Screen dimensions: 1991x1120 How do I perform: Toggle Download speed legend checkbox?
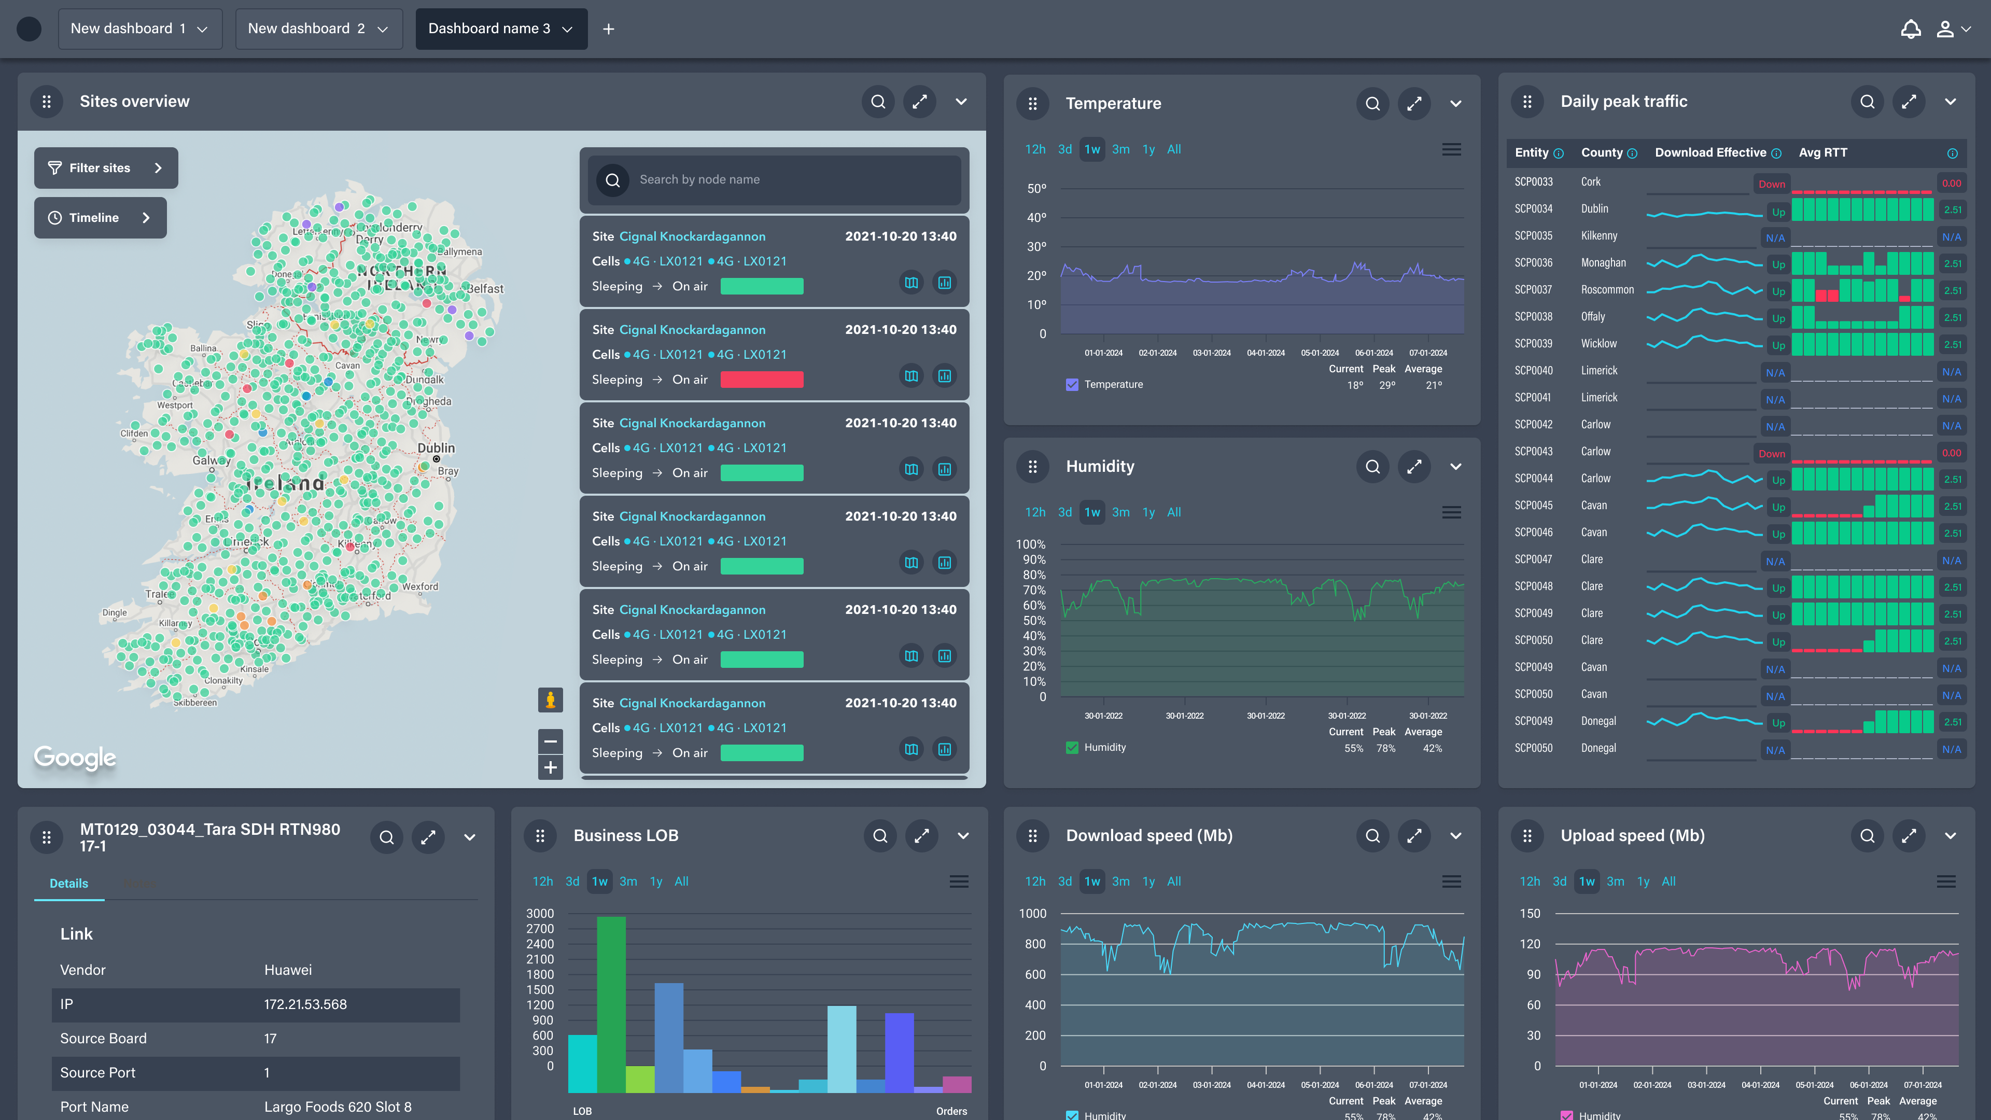pyautogui.click(x=1072, y=1115)
